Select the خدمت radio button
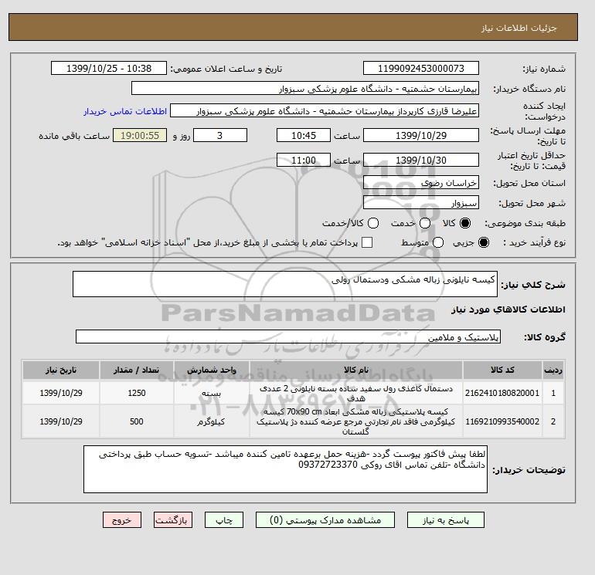Screen dimensions: 595x575 pos(425,223)
